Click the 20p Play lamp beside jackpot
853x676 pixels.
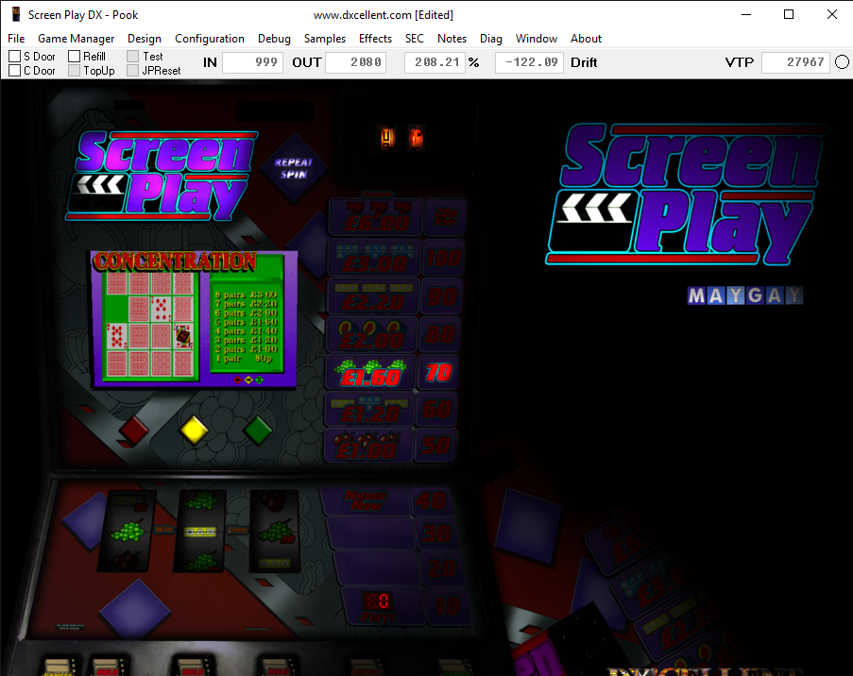(x=445, y=217)
